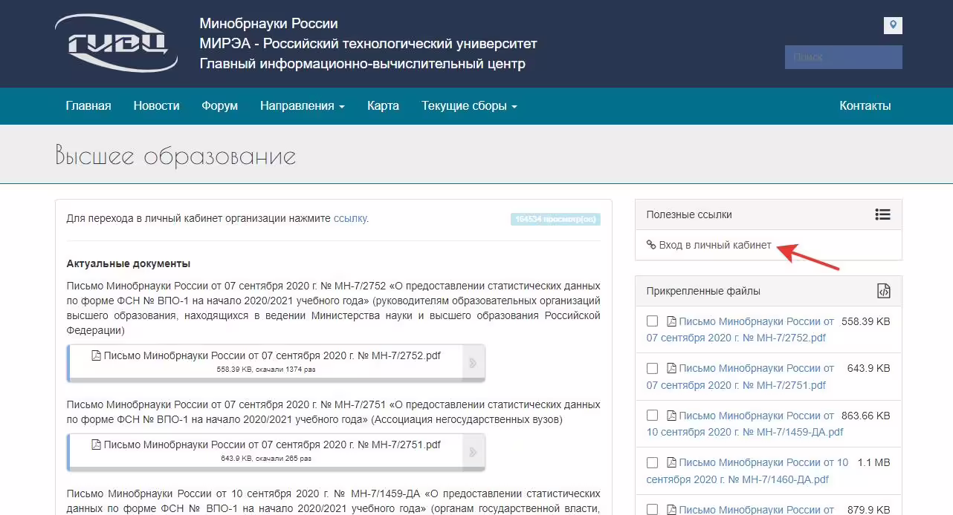The width and height of the screenshot is (953, 515).
Task: Tick checkbox for МН-7/2751.pdf attached file
Action: (652, 368)
